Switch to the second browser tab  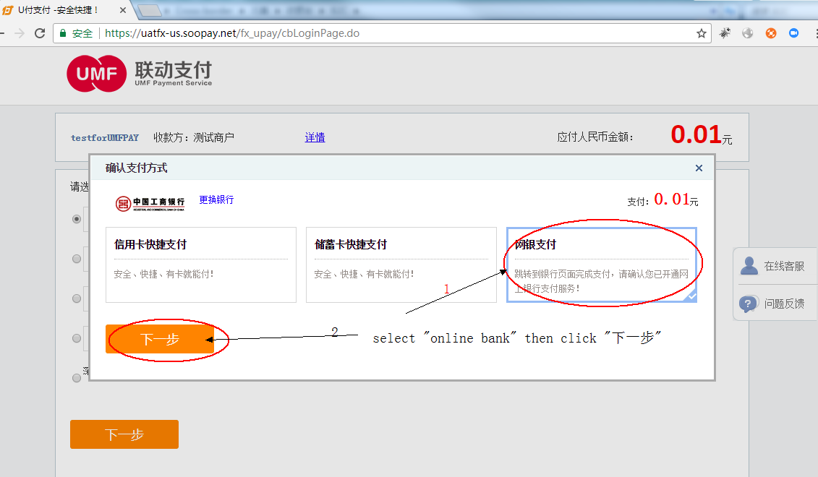(x=148, y=10)
